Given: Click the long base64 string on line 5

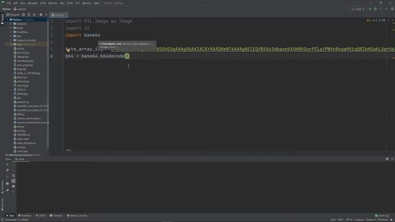Looking at the screenshot, I should point(253,49).
